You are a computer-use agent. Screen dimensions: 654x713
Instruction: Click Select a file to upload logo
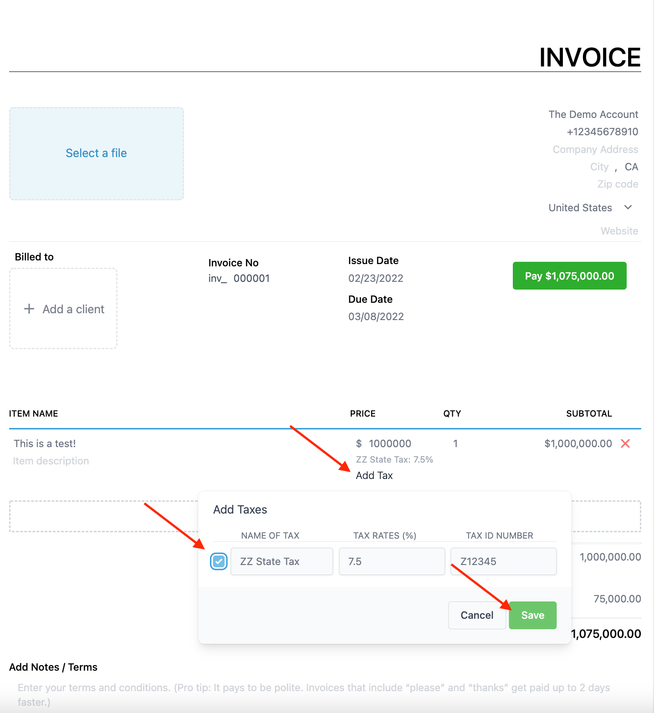click(x=96, y=153)
